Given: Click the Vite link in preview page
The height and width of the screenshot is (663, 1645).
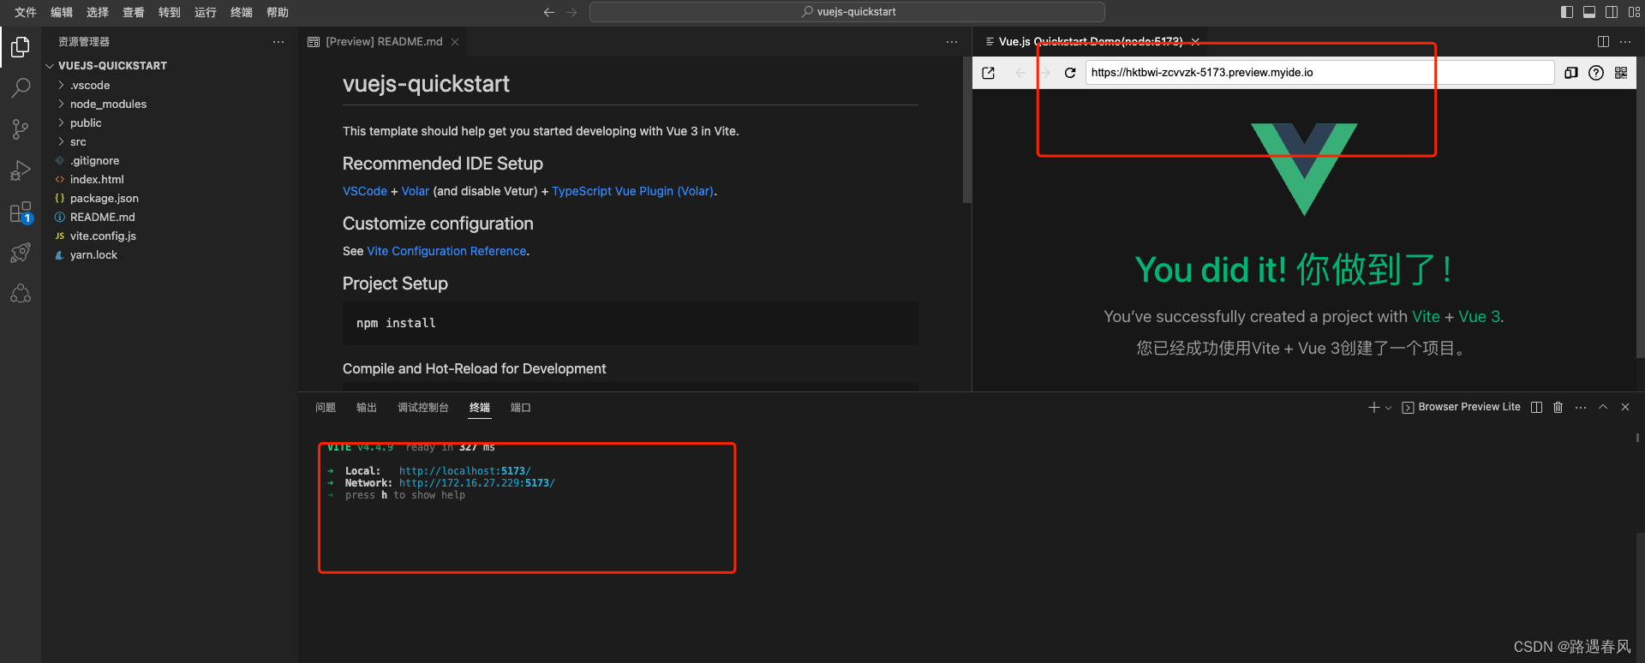Looking at the screenshot, I should 1426,317.
